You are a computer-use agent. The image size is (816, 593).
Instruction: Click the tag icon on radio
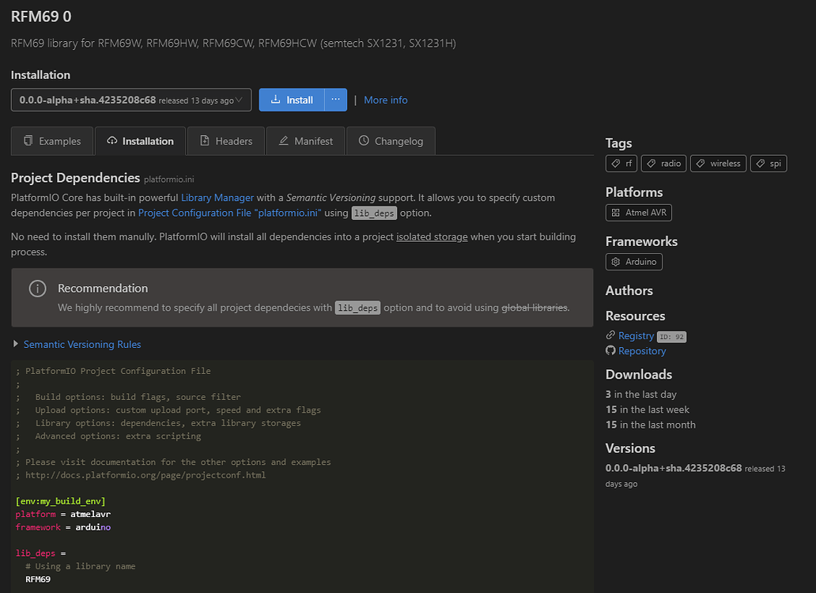651,164
